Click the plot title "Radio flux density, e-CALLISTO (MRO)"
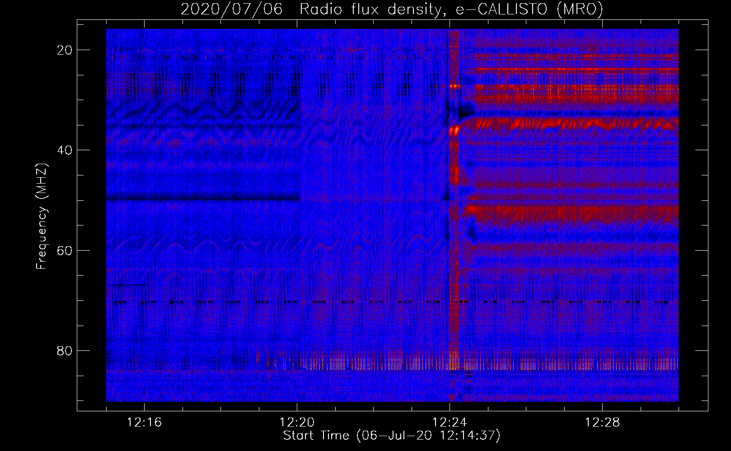The width and height of the screenshot is (731, 451). 451,9
